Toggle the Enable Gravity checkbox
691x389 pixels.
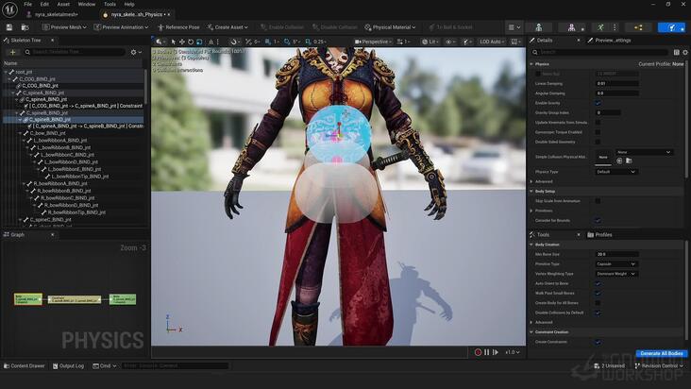pyautogui.click(x=598, y=103)
